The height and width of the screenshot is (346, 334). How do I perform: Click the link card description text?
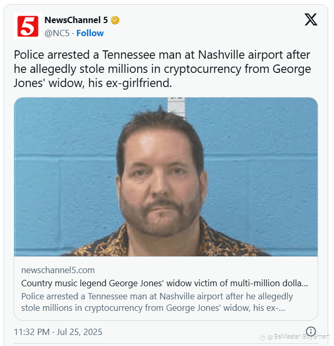(x=157, y=302)
